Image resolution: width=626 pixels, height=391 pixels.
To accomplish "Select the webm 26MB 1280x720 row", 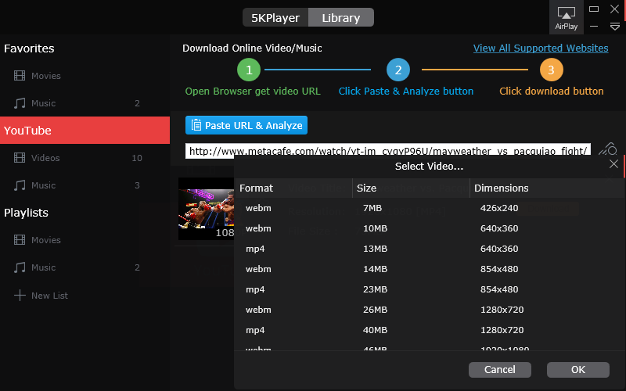I will 429,310.
